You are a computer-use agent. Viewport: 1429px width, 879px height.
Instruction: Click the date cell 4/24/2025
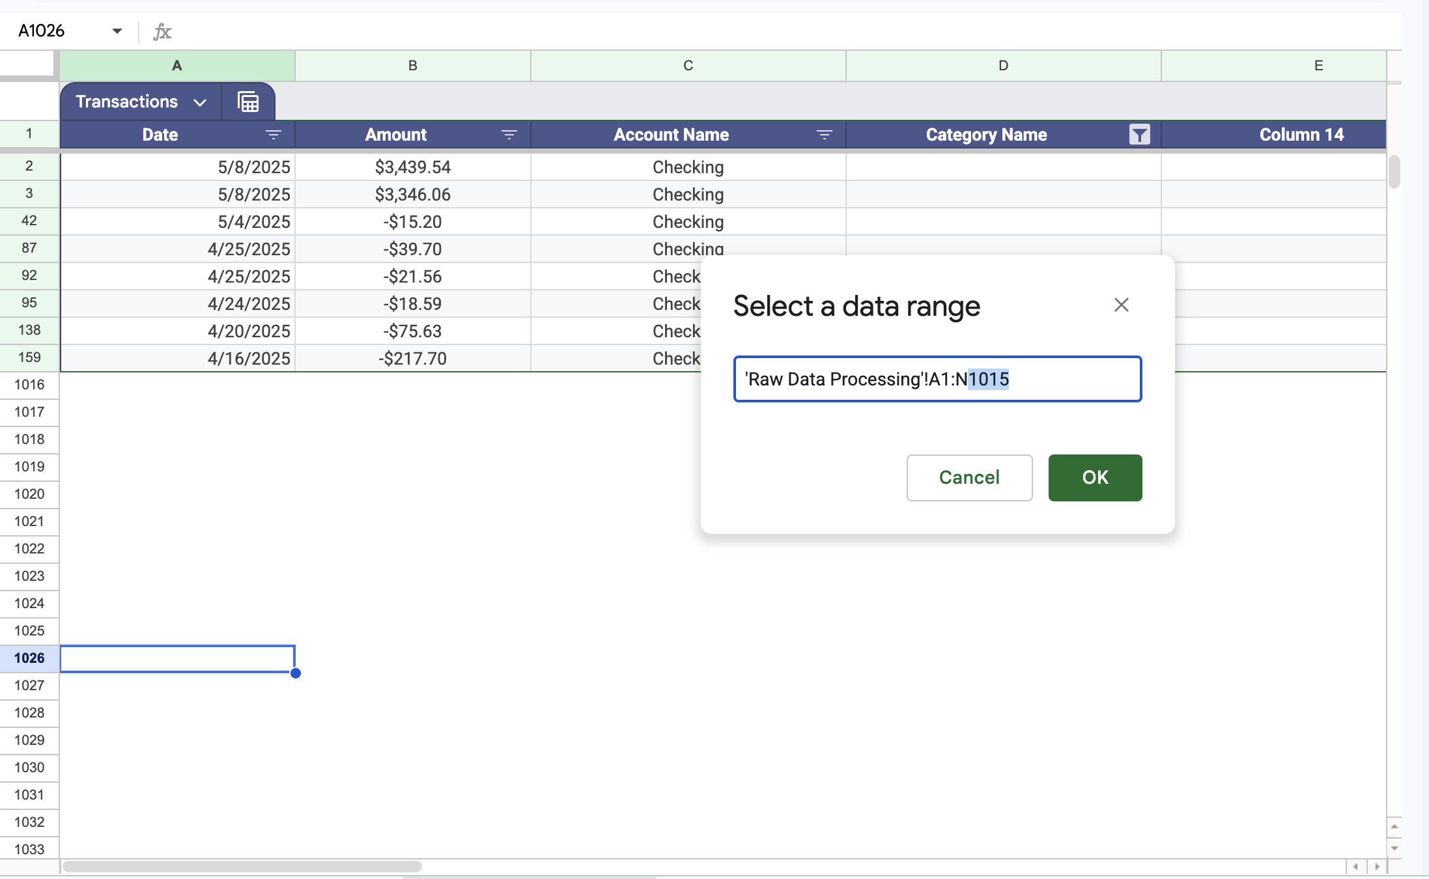point(177,304)
